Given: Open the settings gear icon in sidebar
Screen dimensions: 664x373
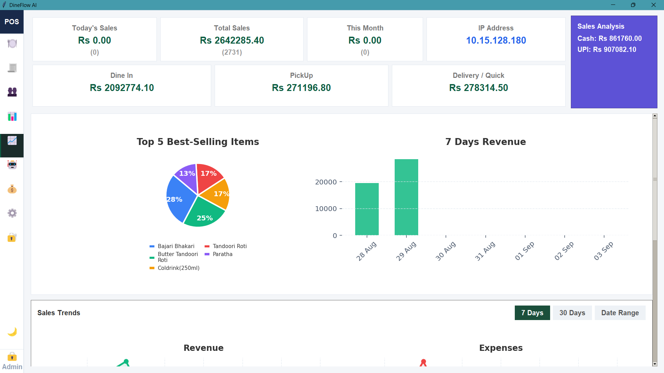Looking at the screenshot, I should [12, 213].
